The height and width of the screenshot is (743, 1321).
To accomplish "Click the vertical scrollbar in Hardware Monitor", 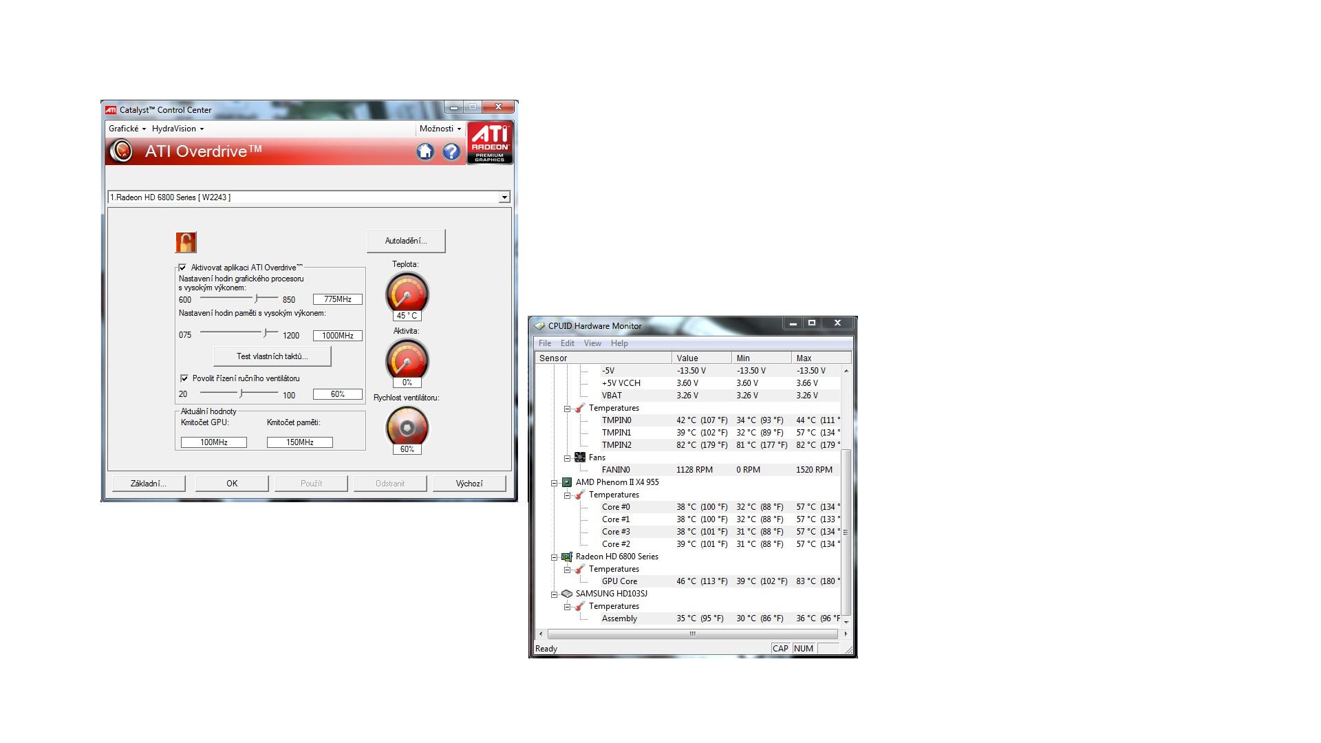I will pyautogui.click(x=846, y=531).
